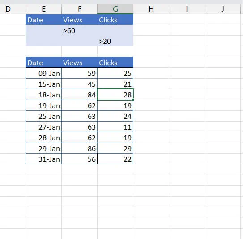Click the criteria range Clicks header
Viewport: 243px width, 239px height.
pyautogui.click(x=115, y=20)
